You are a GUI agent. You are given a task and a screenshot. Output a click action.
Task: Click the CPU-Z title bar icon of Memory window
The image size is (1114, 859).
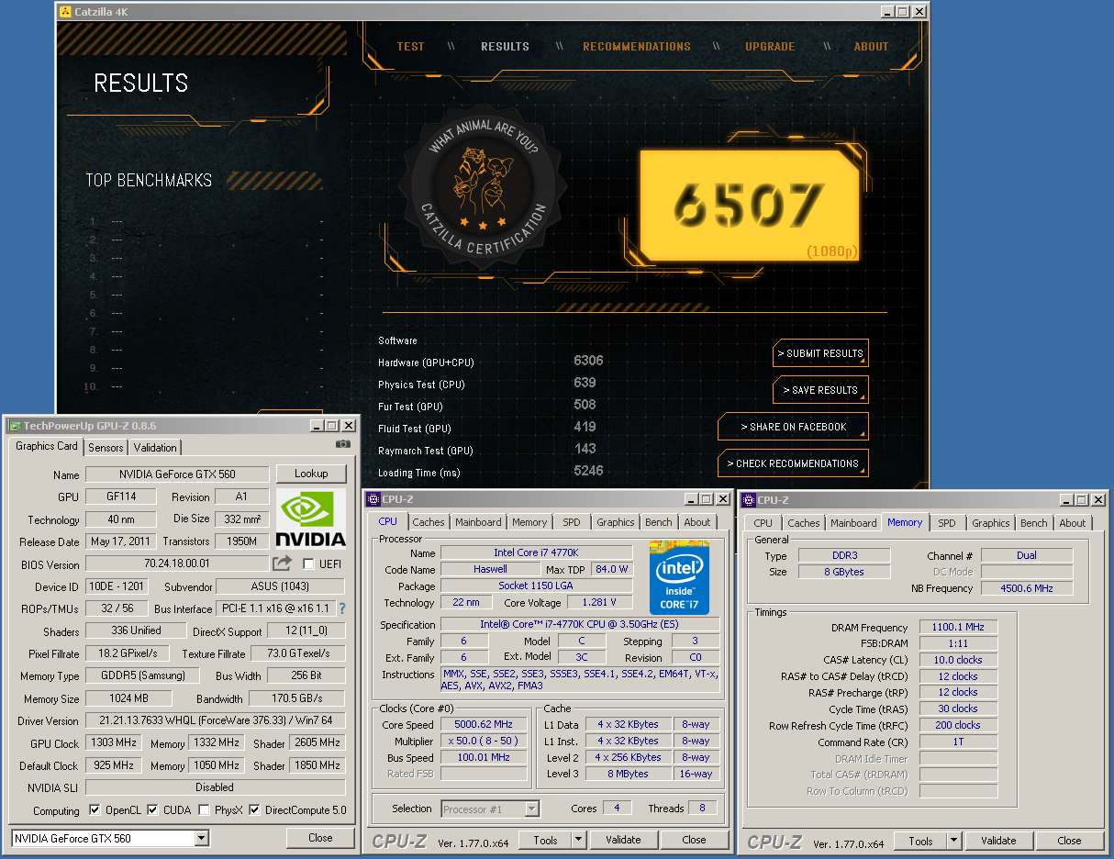748,500
